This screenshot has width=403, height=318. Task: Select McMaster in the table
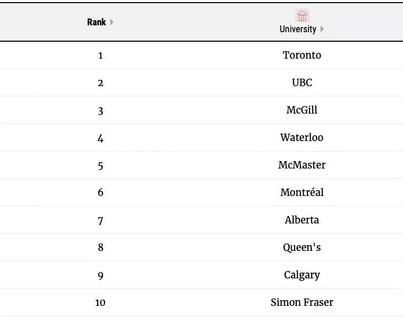tap(302, 165)
